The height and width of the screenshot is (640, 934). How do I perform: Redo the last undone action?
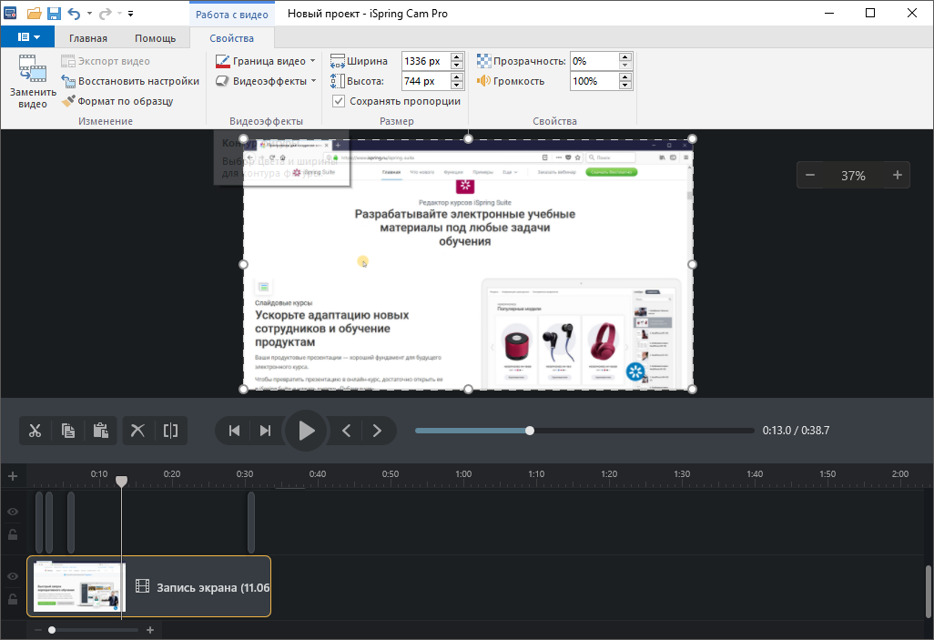pyautogui.click(x=105, y=13)
